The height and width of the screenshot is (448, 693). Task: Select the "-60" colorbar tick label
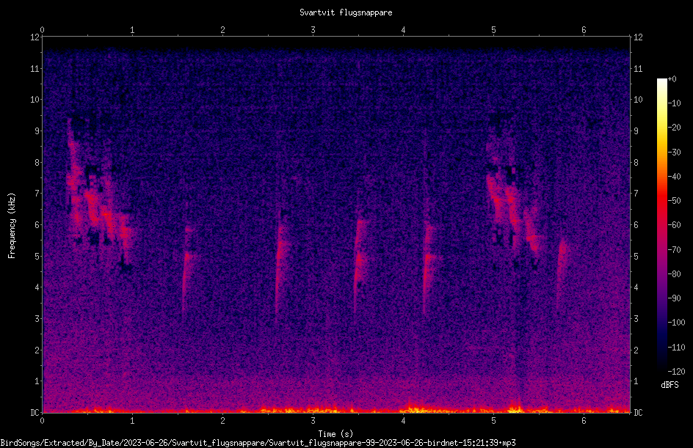[x=675, y=225]
